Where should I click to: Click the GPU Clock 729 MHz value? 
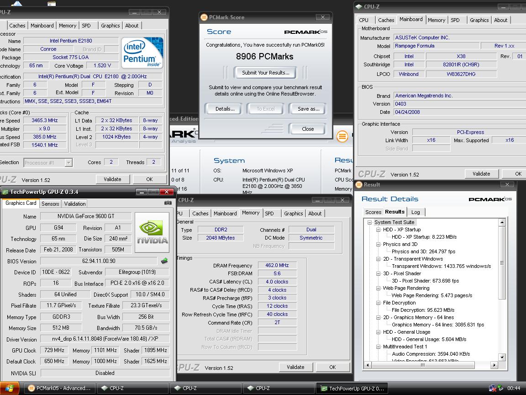pos(54,350)
